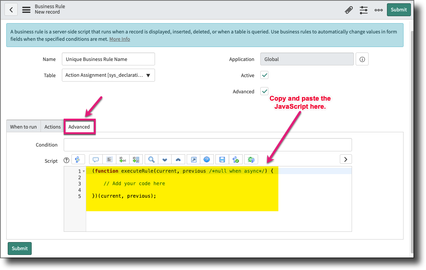The image size is (426, 270).
Task: Run the syntax check icon
Action: (236, 159)
